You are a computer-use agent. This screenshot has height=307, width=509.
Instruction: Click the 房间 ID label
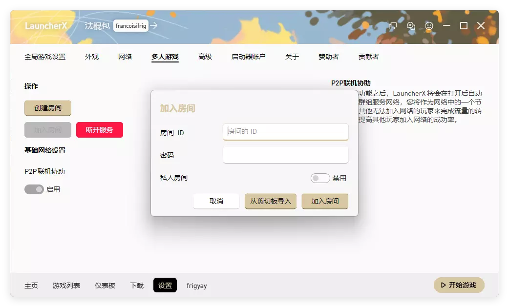click(172, 133)
